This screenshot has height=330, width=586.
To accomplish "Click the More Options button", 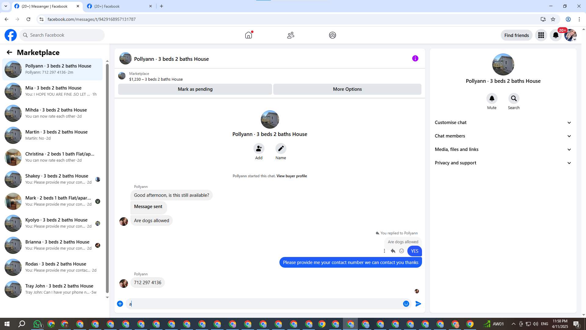I will coord(347,89).
